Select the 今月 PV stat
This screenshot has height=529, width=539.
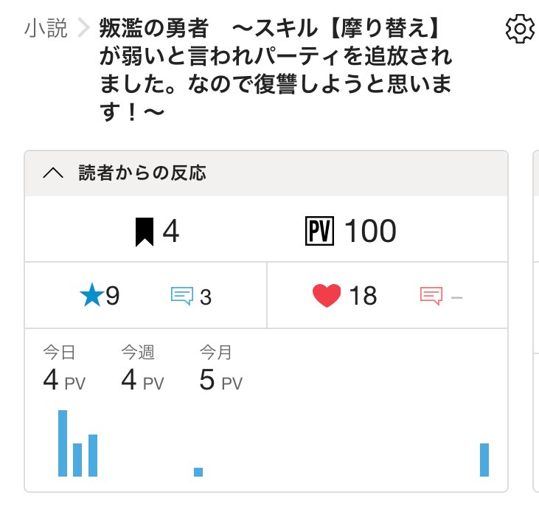click(x=220, y=370)
